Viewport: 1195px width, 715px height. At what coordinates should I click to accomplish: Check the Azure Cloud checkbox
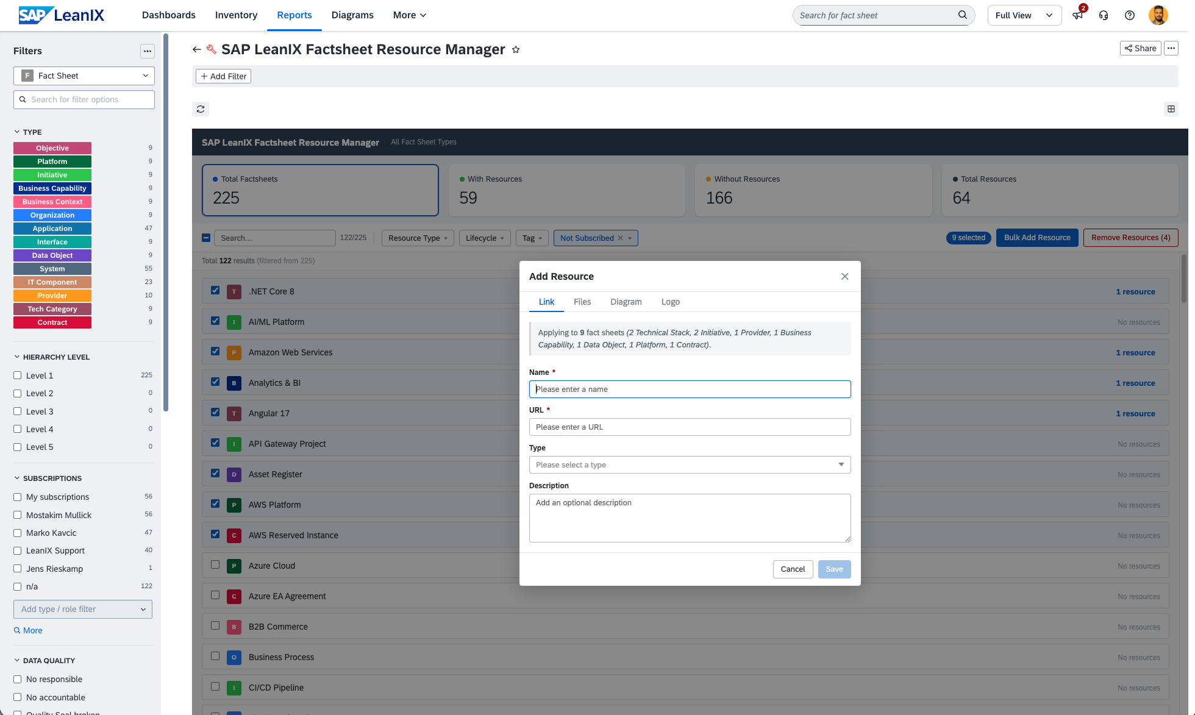coord(215,564)
